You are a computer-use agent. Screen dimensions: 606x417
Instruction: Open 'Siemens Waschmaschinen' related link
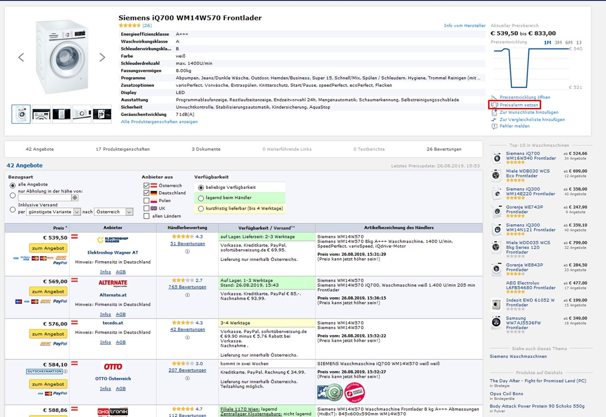[518, 356]
